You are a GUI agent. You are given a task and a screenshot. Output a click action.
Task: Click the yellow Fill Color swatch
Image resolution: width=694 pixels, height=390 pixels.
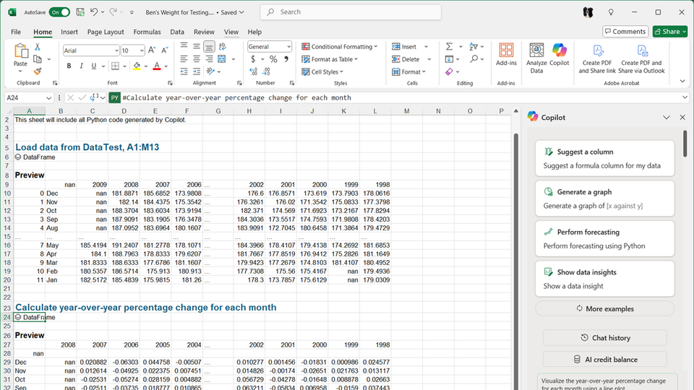136,66
